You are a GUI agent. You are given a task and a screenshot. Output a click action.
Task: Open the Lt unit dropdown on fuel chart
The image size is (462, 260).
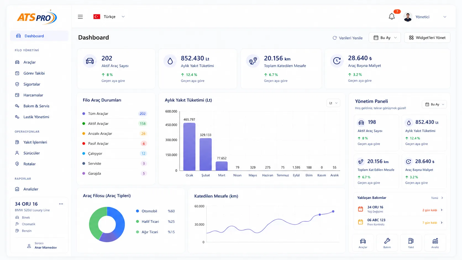(x=333, y=103)
